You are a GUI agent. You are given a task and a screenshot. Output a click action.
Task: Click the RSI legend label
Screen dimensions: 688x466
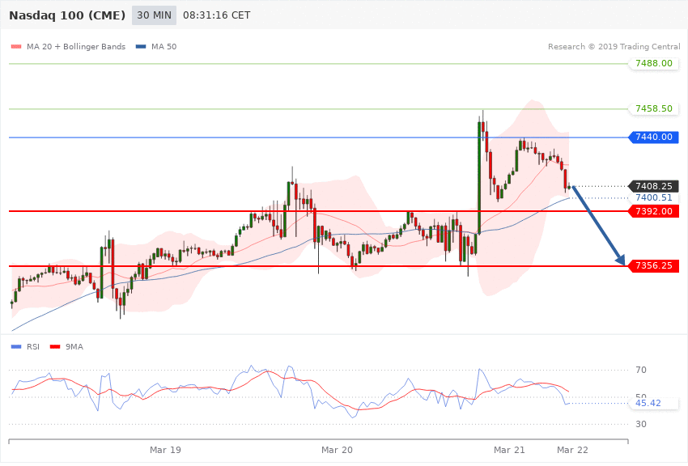(x=33, y=347)
